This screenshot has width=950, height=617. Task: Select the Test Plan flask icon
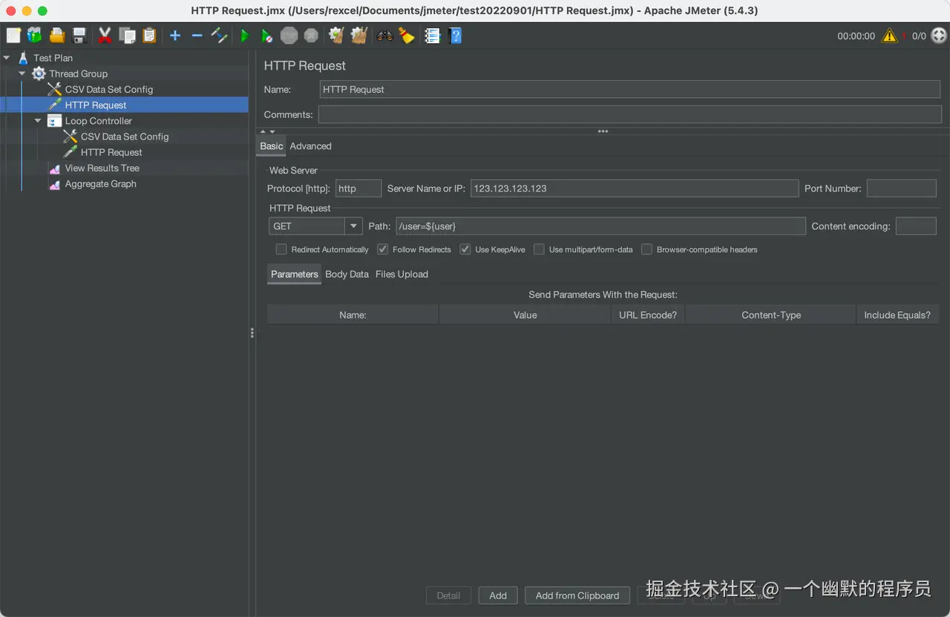tap(23, 57)
